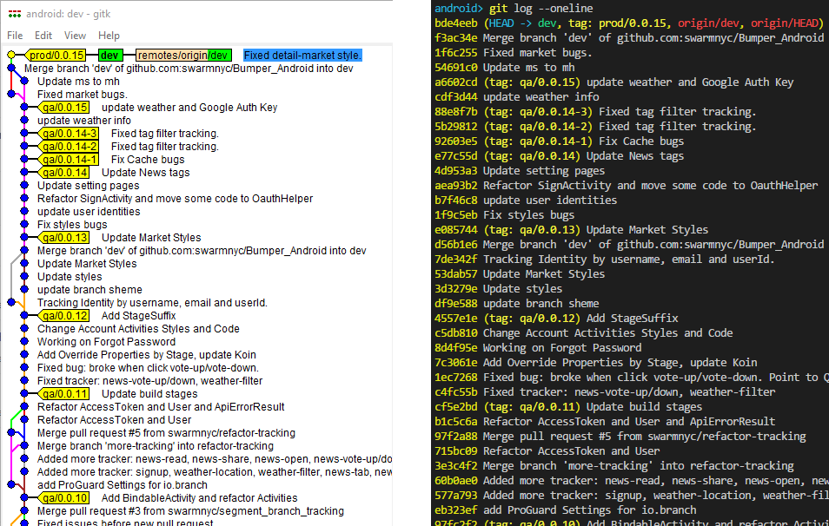Select commit 'Update ms to mh' in gitk
Viewport: 829px width, 526px height.
pyautogui.click(x=78, y=82)
